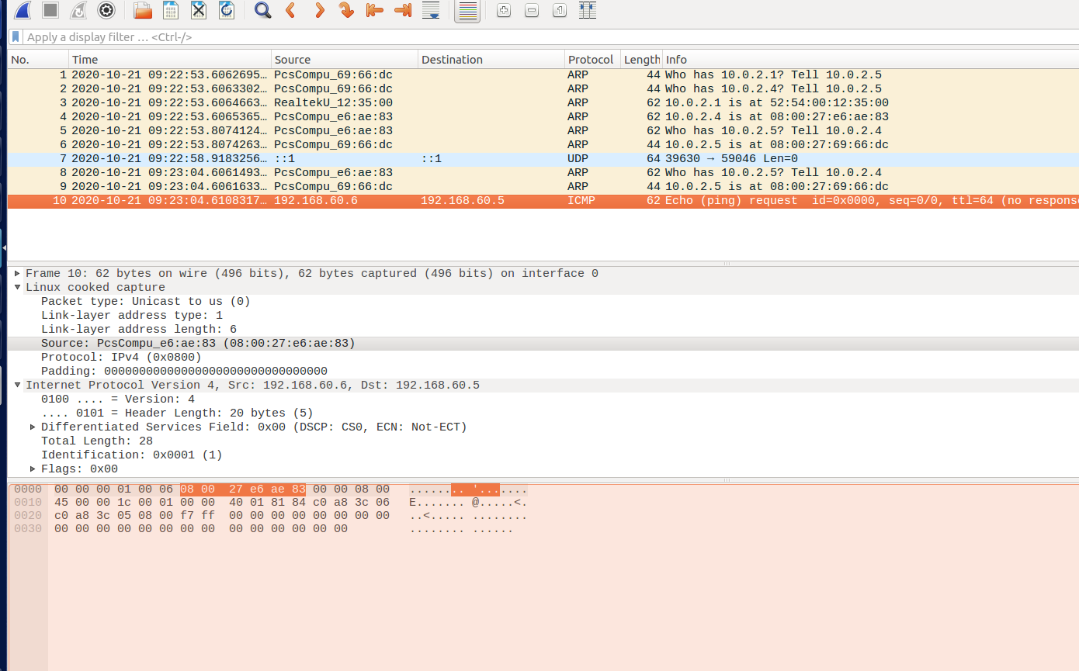Expand the Flags: 0x00 field
Screen dimensions: 1079x671
pyautogui.click(x=33, y=469)
